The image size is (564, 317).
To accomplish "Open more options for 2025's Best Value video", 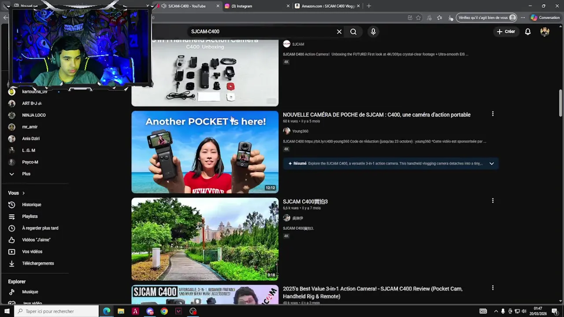I will coord(493,288).
